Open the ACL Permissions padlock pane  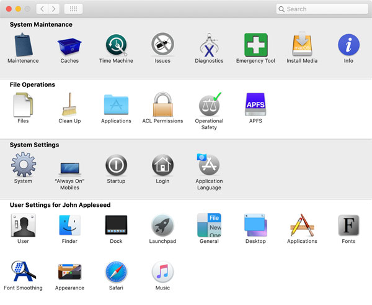[162, 104]
